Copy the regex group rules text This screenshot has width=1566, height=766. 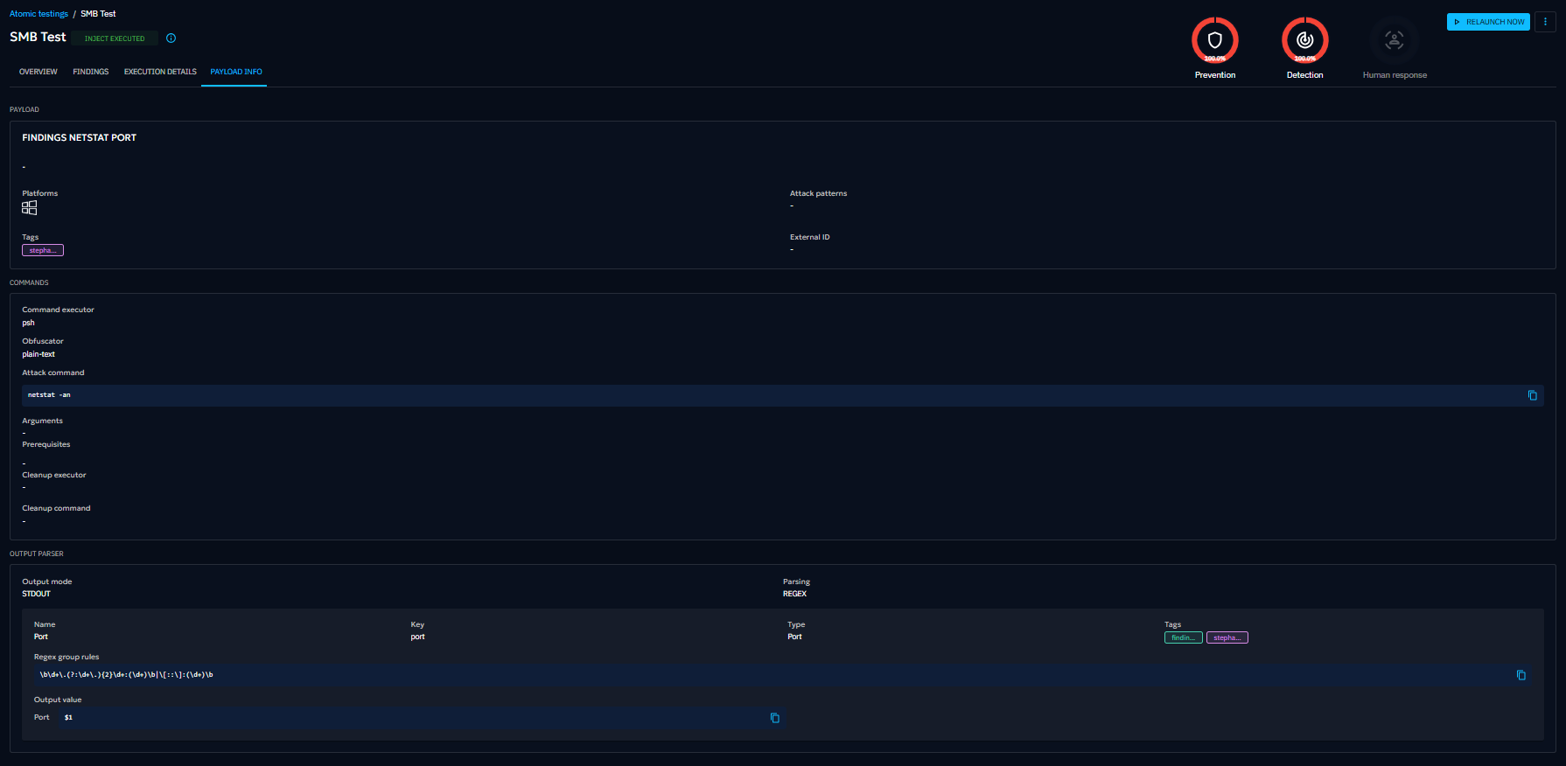coord(1521,675)
